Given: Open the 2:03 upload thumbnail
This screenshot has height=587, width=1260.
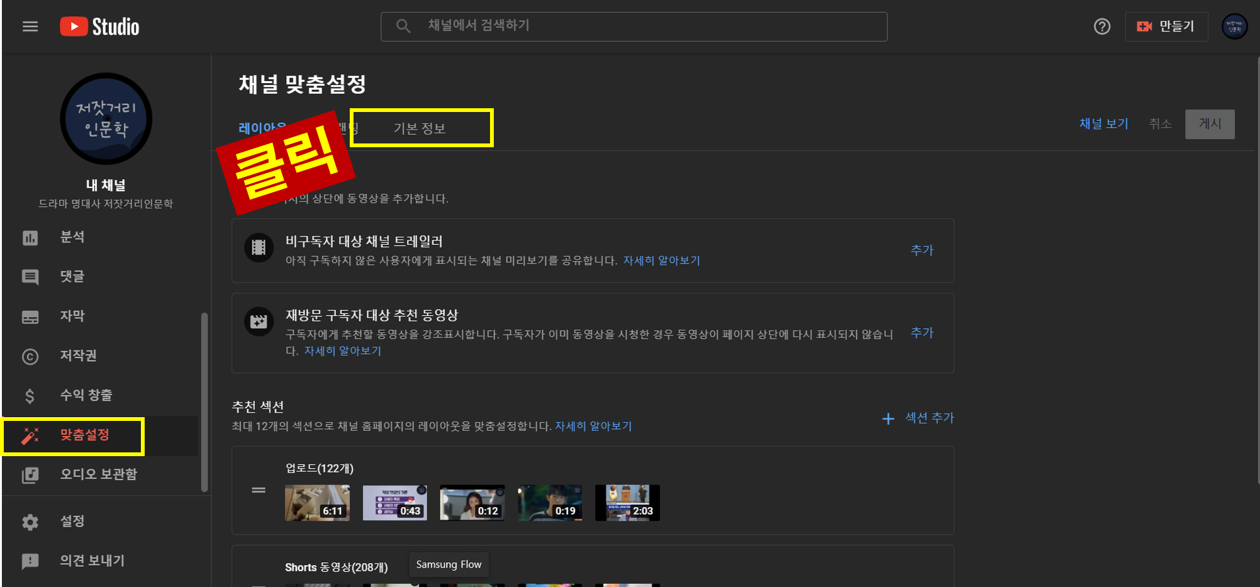Looking at the screenshot, I should pos(627,503).
